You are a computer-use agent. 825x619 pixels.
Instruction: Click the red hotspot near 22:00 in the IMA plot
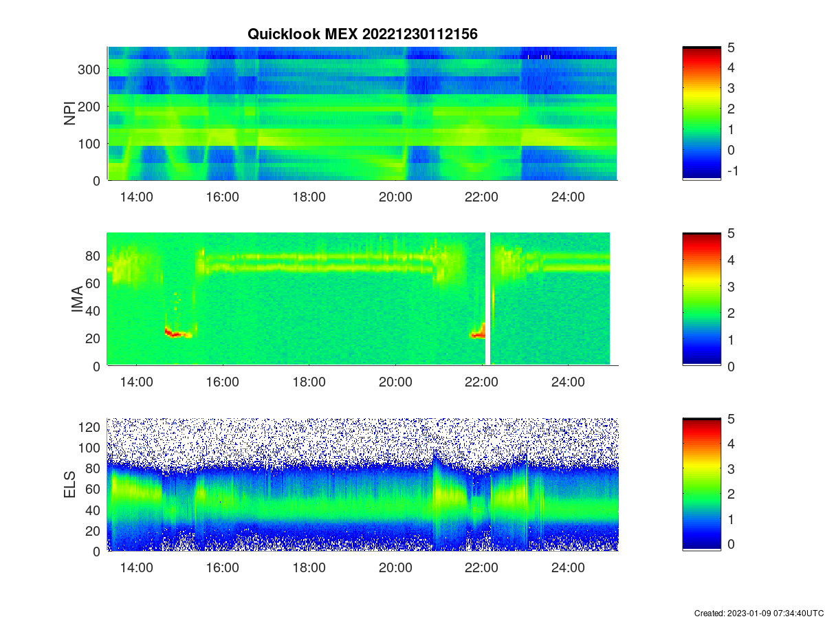click(478, 333)
